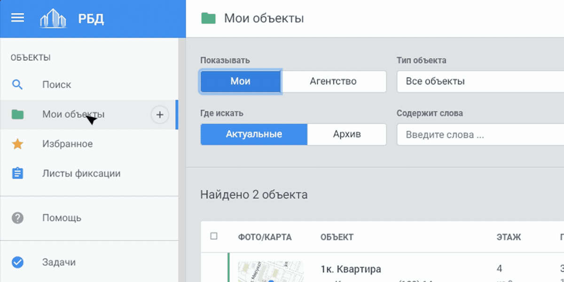Open Листы фиксации section
Image resolution: width=564 pixels, height=282 pixels.
[81, 173]
